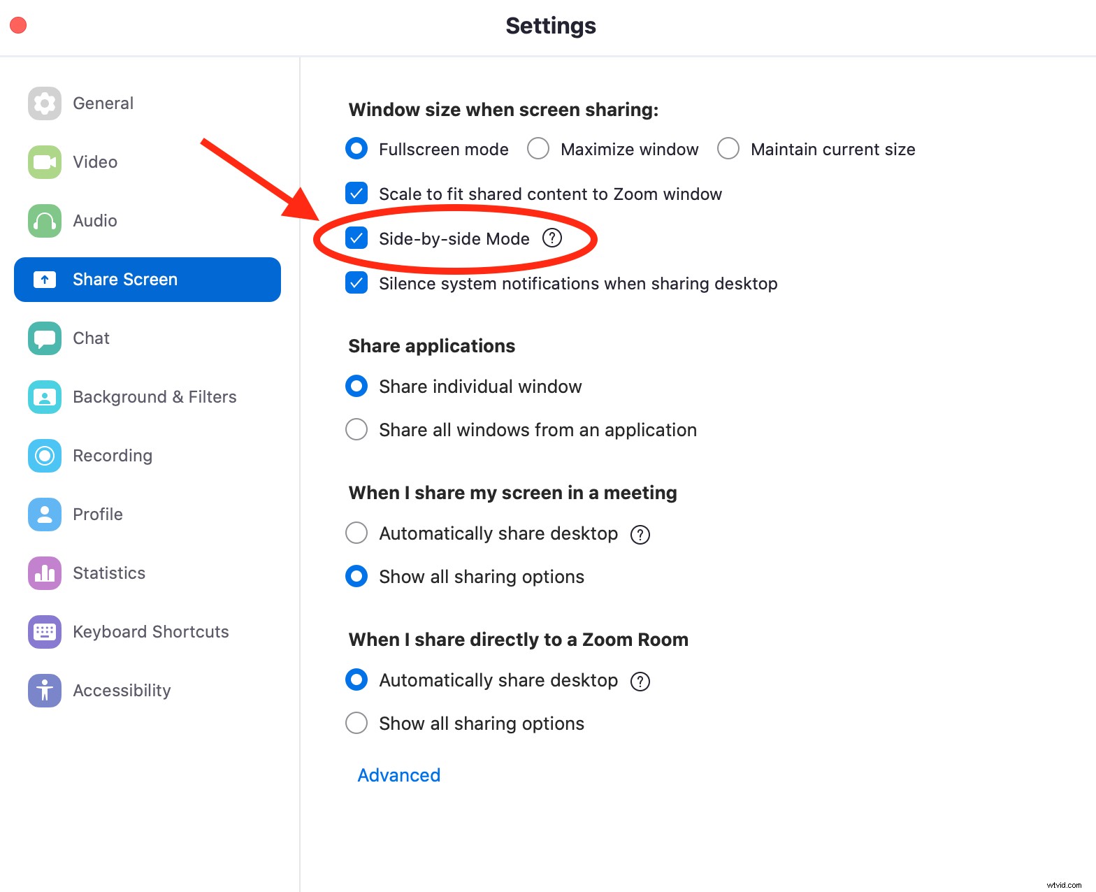Click the General settings gear icon

(44, 103)
